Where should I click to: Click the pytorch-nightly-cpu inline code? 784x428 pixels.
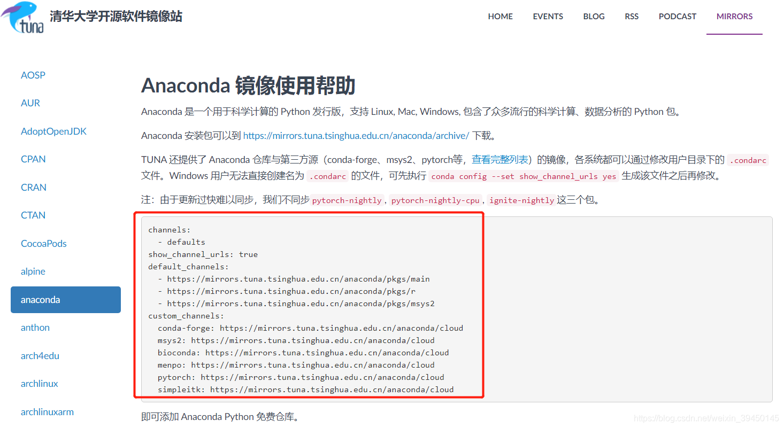(x=435, y=200)
